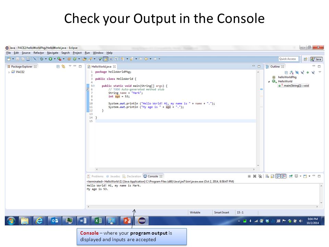Click the Debug bug icon in toolbar

point(41,59)
